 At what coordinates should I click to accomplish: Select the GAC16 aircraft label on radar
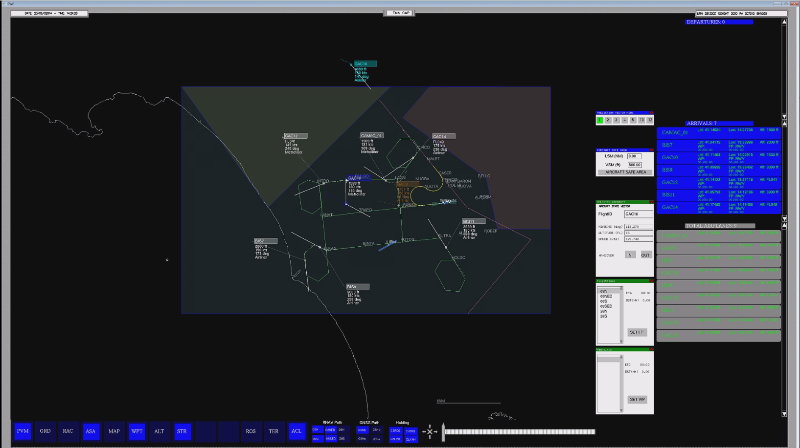point(365,64)
